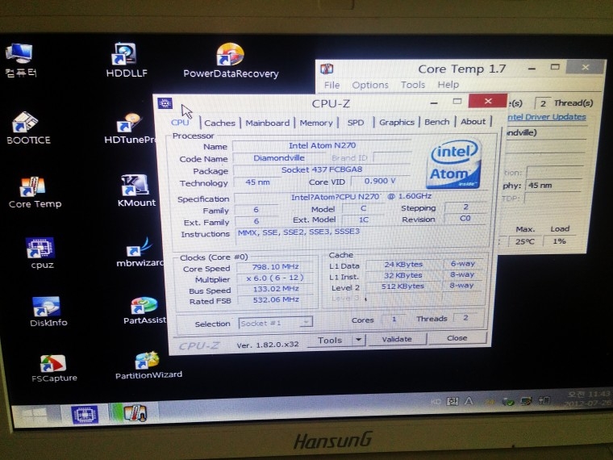Click the system clock in the tray
The image size is (613, 460).
tap(590, 398)
